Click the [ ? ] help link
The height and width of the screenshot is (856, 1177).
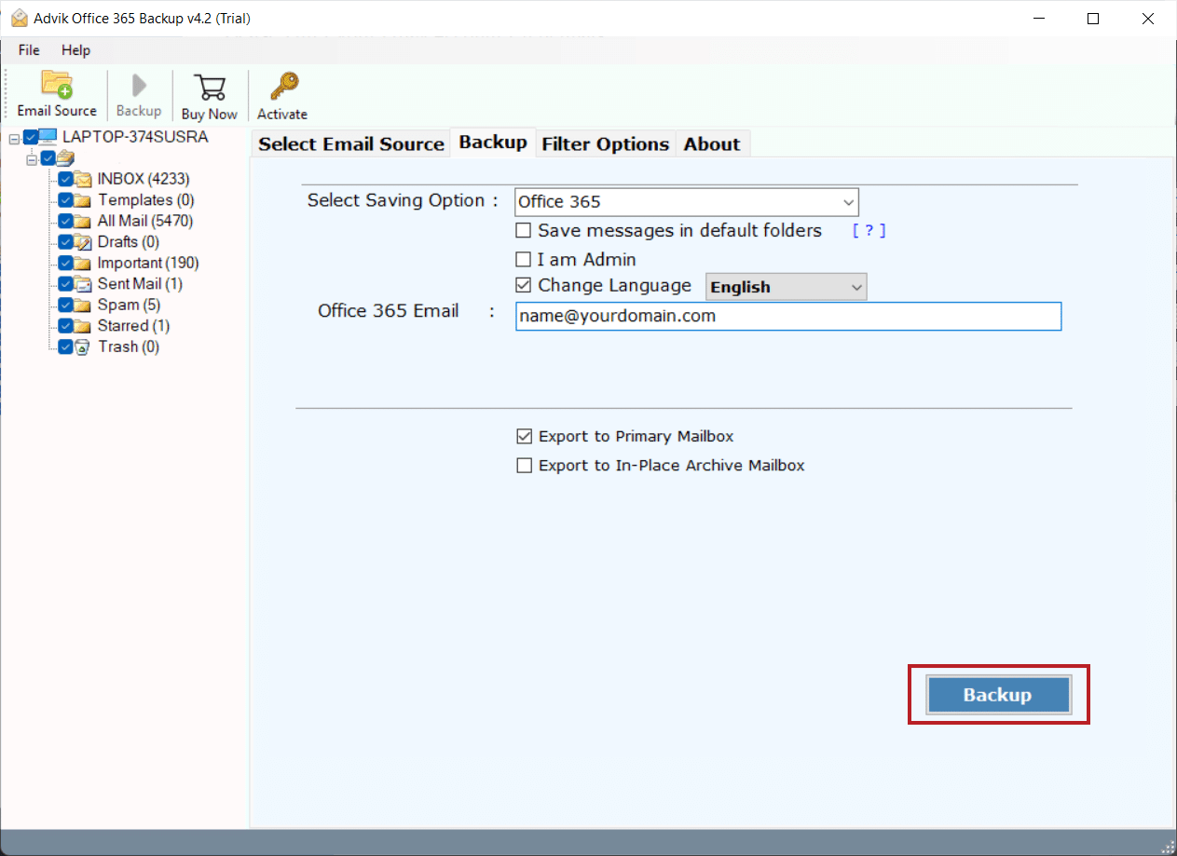coord(869,230)
